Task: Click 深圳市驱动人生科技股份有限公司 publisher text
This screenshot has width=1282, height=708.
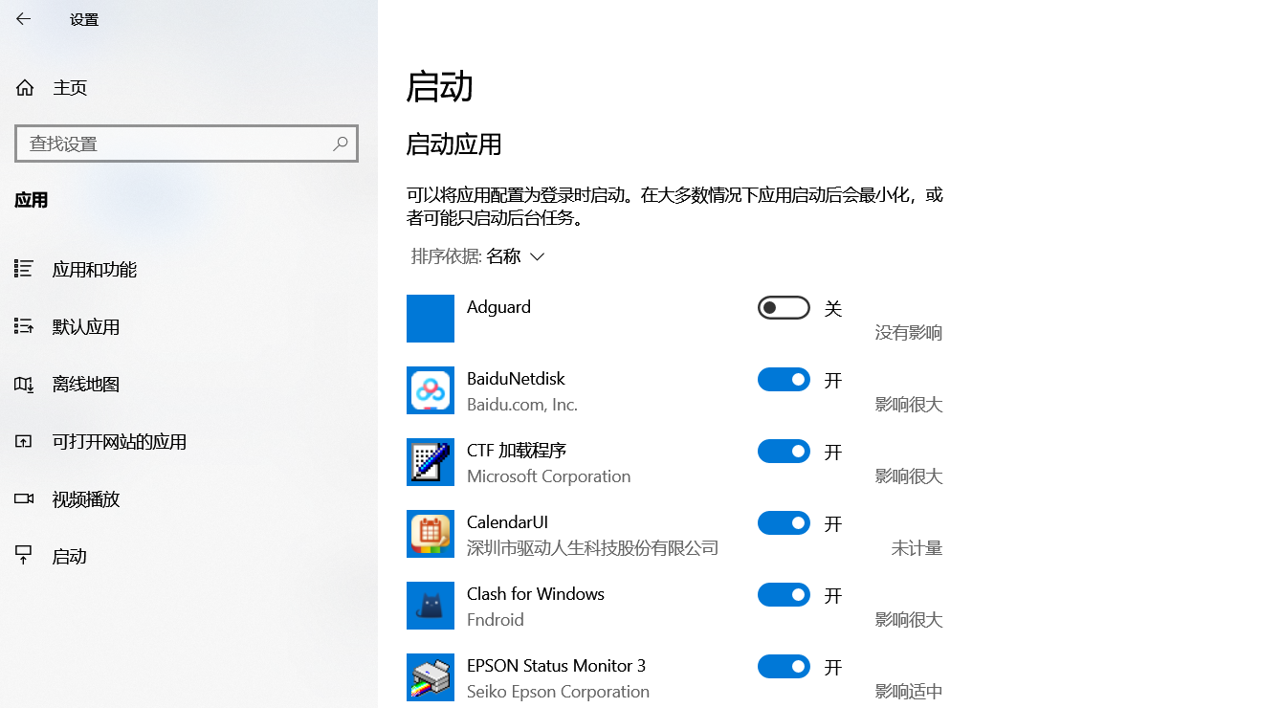Action: [x=592, y=548]
